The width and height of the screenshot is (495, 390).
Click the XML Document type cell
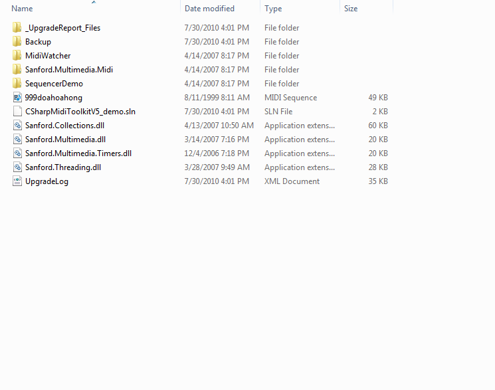point(292,181)
